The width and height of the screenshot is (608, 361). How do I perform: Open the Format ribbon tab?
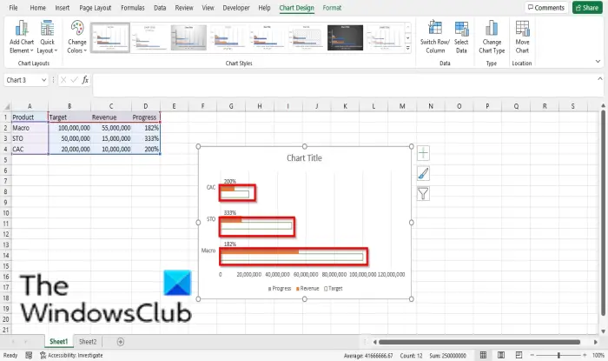332,8
